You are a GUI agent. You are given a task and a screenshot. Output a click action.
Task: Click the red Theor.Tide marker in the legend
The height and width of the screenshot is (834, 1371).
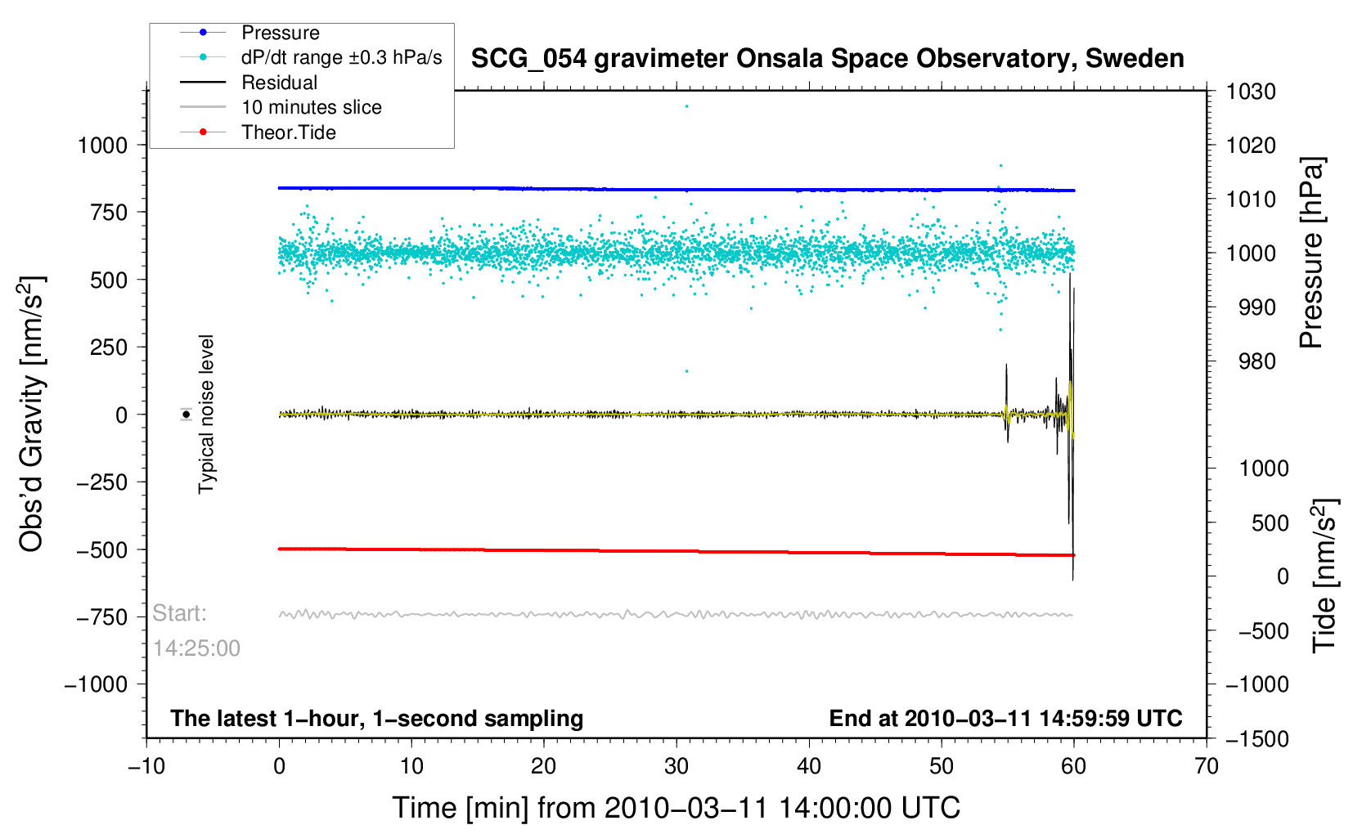tap(203, 132)
